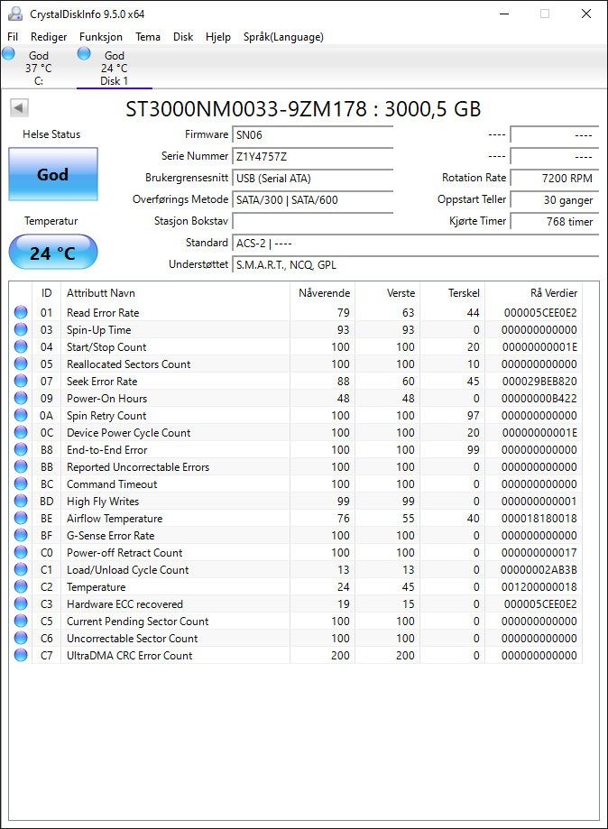Click the serial number field Z1Y4757Z
The width and height of the screenshot is (608, 829).
[x=312, y=156]
